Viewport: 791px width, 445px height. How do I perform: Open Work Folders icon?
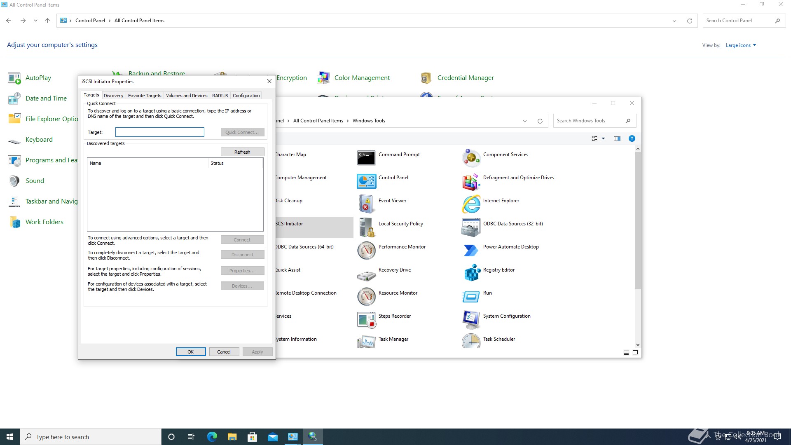coord(14,222)
